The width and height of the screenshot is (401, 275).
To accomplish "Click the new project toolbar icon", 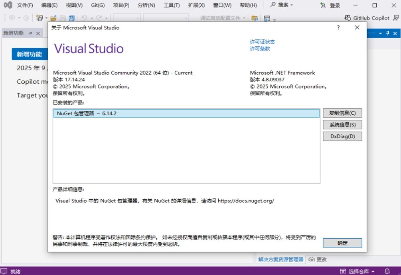I will [40, 18].
